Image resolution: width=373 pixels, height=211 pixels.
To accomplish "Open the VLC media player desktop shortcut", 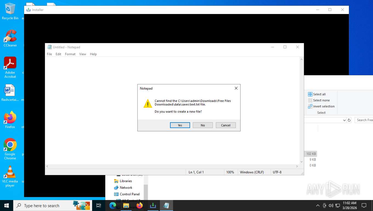I will 10,176.
